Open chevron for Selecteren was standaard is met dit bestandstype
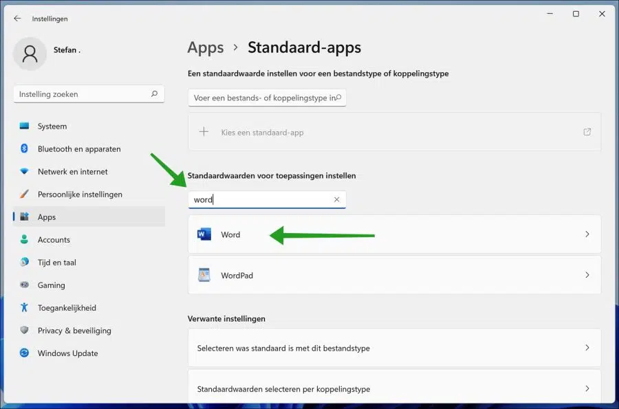The width and height of the screenshot is (619, 409). click(587, 348)
